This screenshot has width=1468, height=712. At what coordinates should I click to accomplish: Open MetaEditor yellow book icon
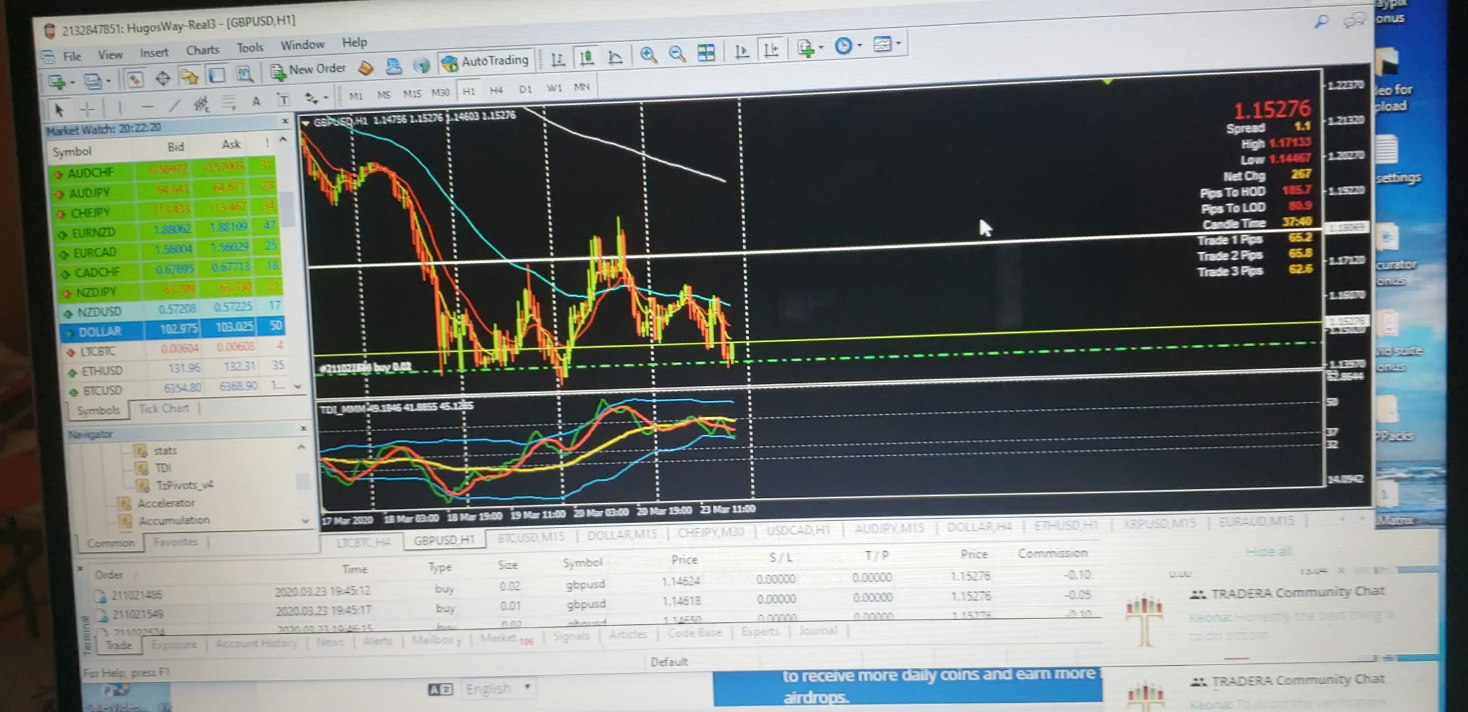tap(365, 68)
